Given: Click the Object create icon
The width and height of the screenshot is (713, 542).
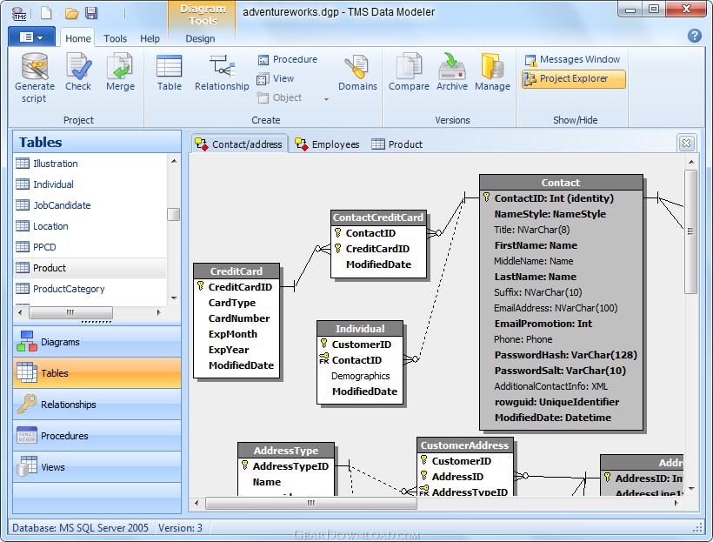Looking at the screenshot, I should 263,97.
